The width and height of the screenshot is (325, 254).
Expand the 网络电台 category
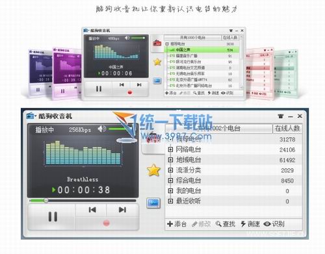(x=170, y=149)
